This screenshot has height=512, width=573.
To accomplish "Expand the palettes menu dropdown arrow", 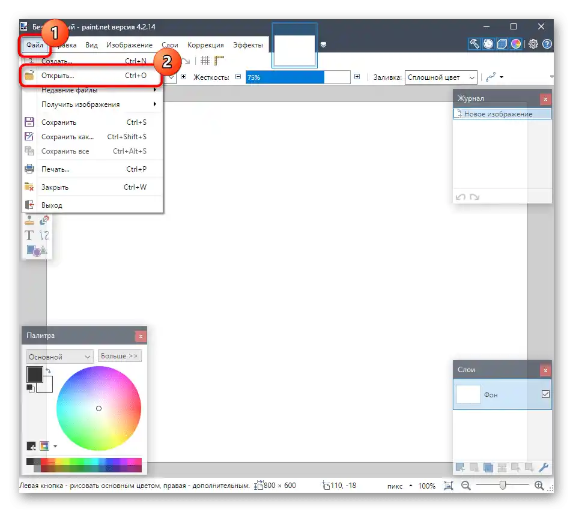I will (55, 446).
